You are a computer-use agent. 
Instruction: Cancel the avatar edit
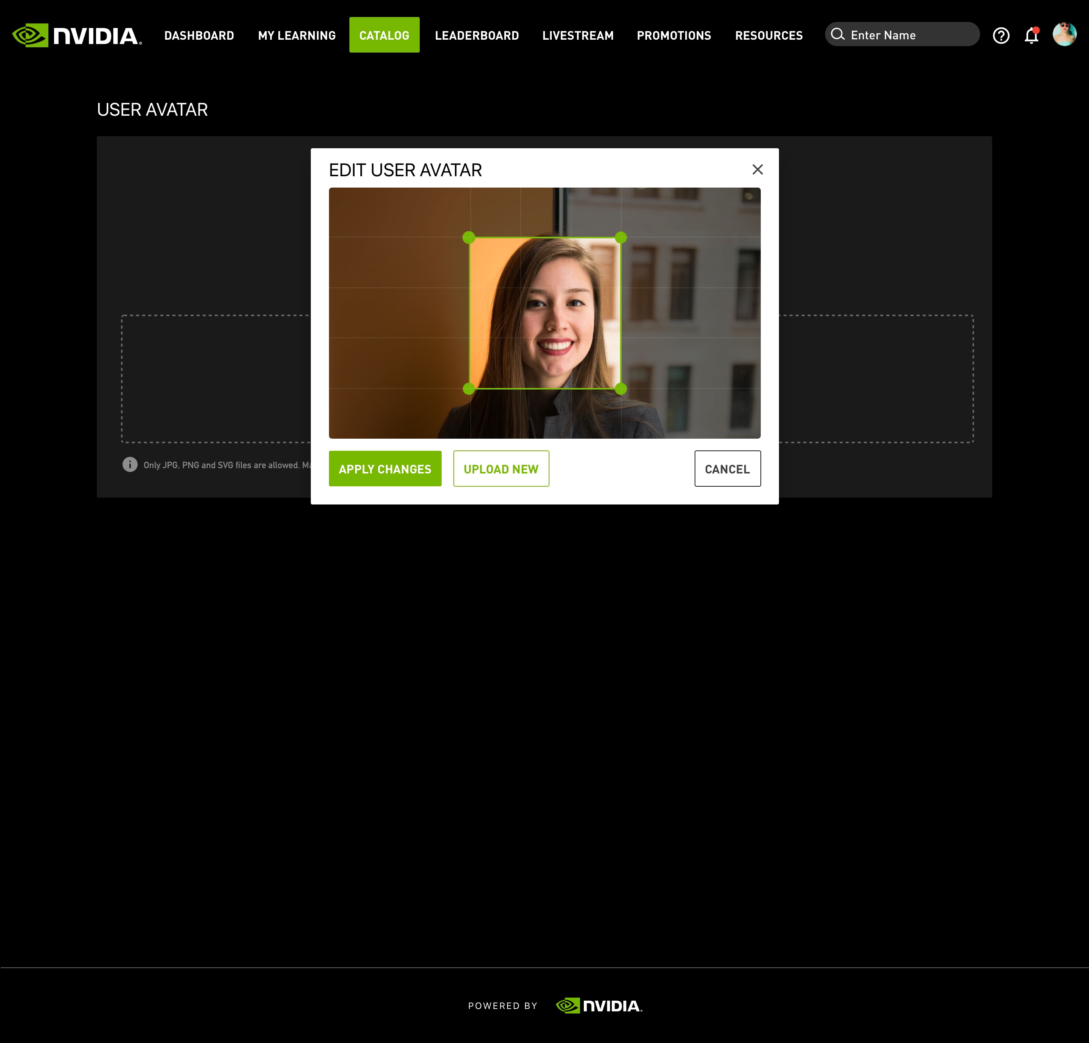pos(727,469)
